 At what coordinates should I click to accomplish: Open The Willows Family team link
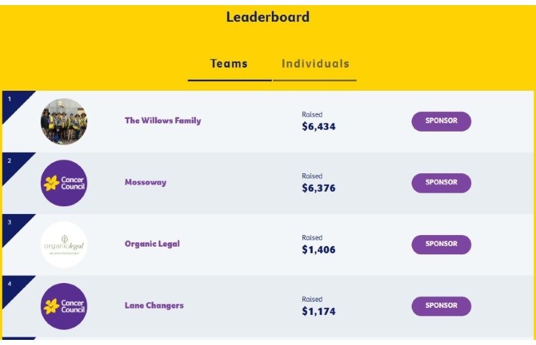tap(163, 121)
